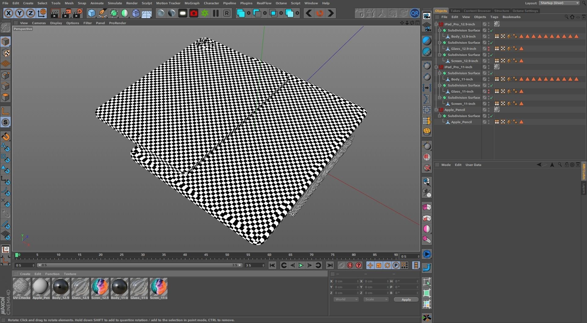Play the animation forward

[301, 265]
